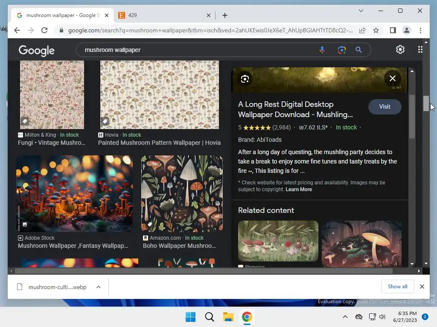
Task: Open downloaded mushroom-culti webp file
Action: (52, 287)
